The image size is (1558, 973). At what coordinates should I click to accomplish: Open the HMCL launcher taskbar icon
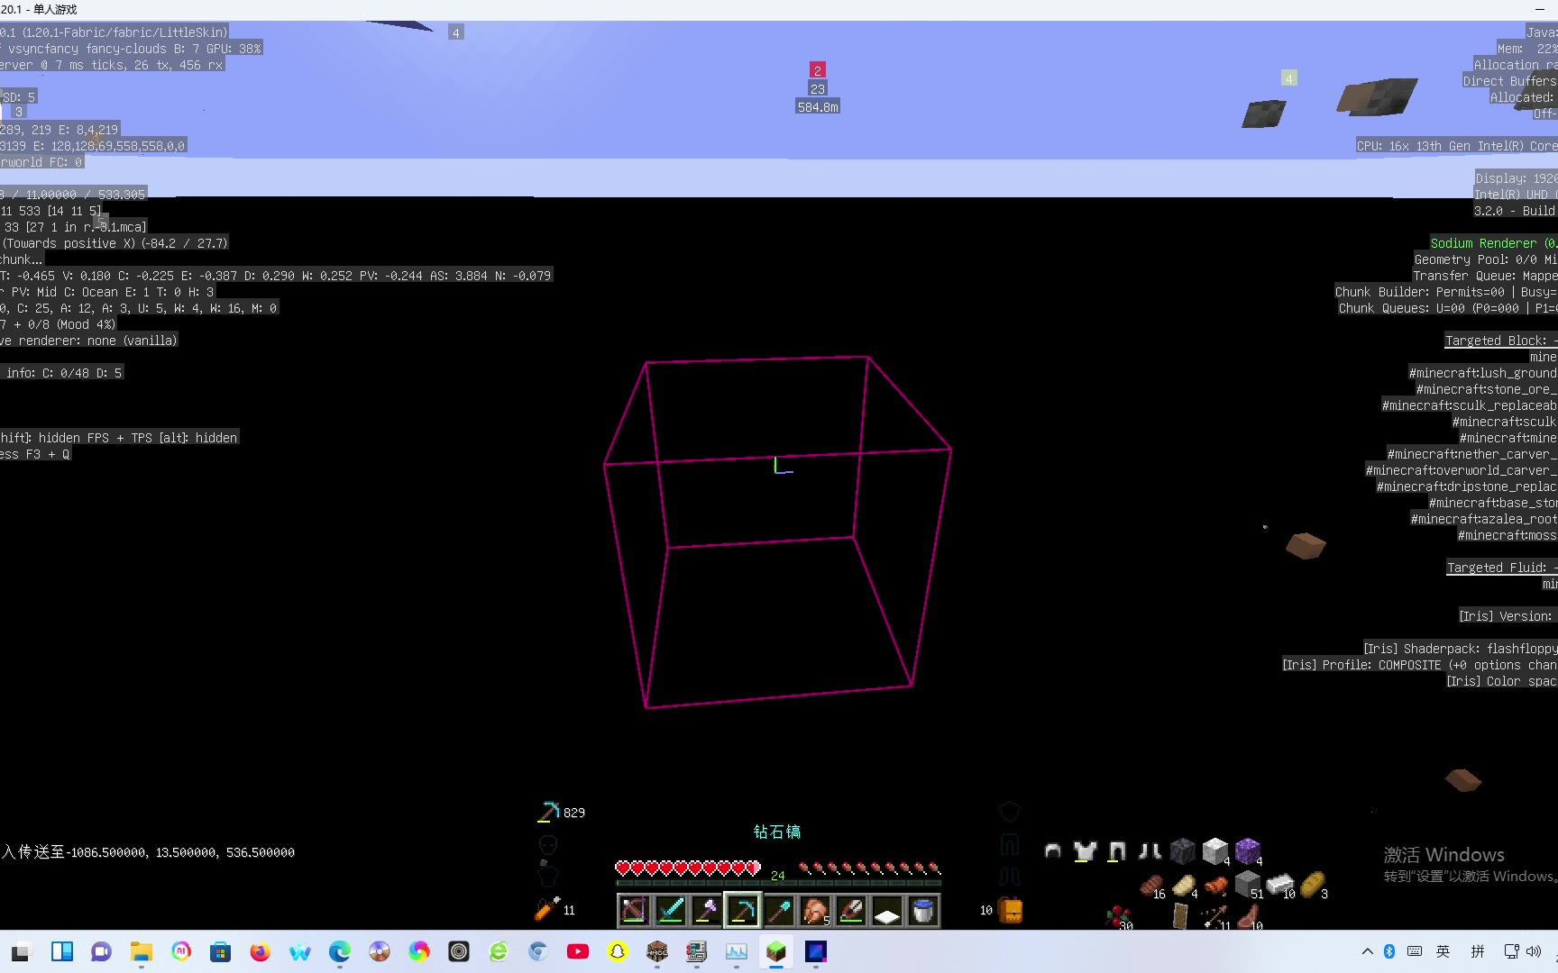(x=657, y=951)
